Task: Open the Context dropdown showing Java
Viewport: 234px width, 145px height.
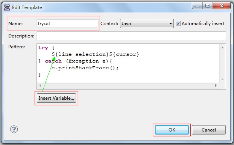Action: coord(147,24)
